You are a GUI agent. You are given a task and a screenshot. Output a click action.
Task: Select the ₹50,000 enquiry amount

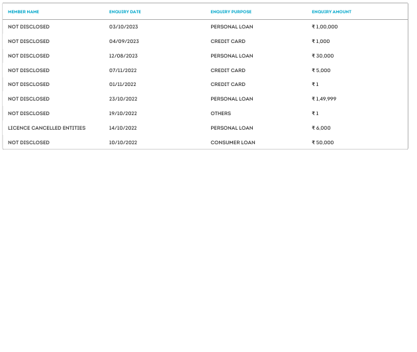(322, 143)
